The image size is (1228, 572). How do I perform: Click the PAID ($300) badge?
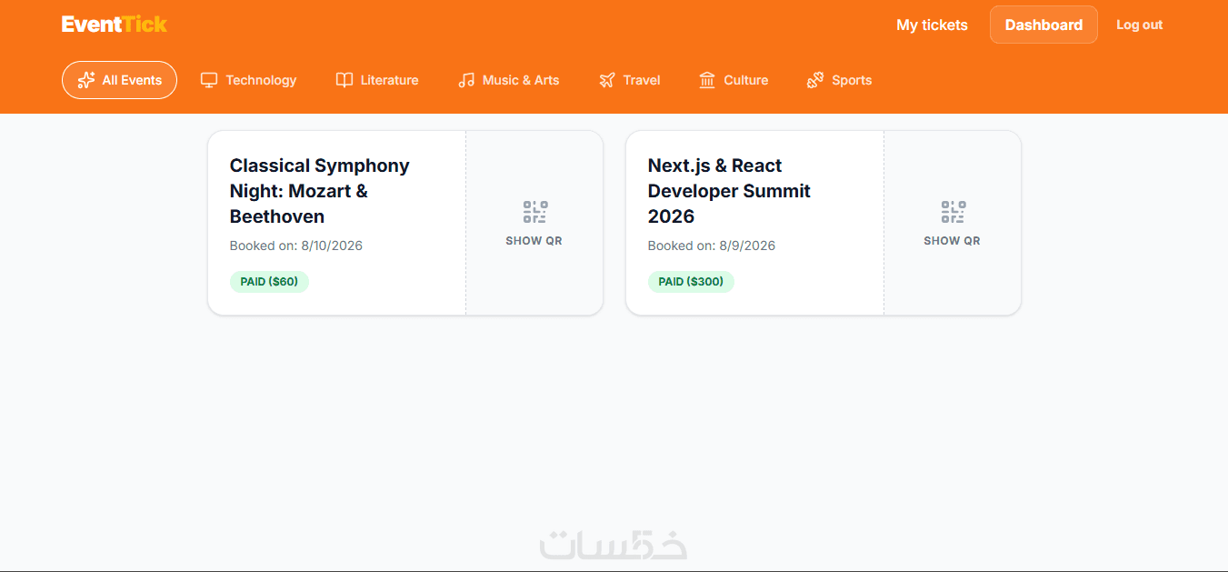[691, 282]
